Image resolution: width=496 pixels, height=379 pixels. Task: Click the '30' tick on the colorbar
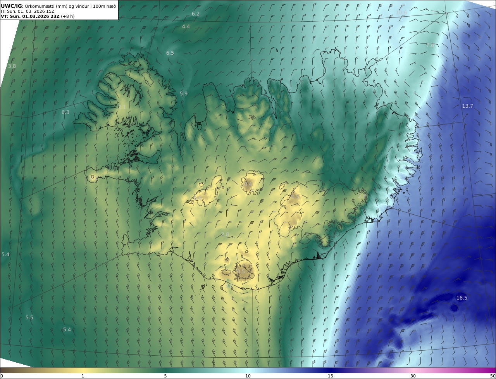click(413, 376)
